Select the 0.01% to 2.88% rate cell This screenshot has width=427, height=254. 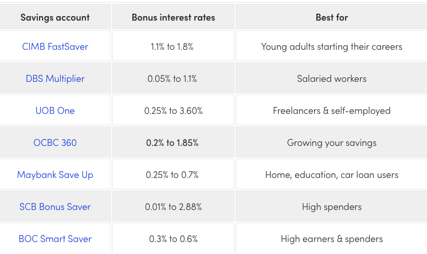click(174, 207)
